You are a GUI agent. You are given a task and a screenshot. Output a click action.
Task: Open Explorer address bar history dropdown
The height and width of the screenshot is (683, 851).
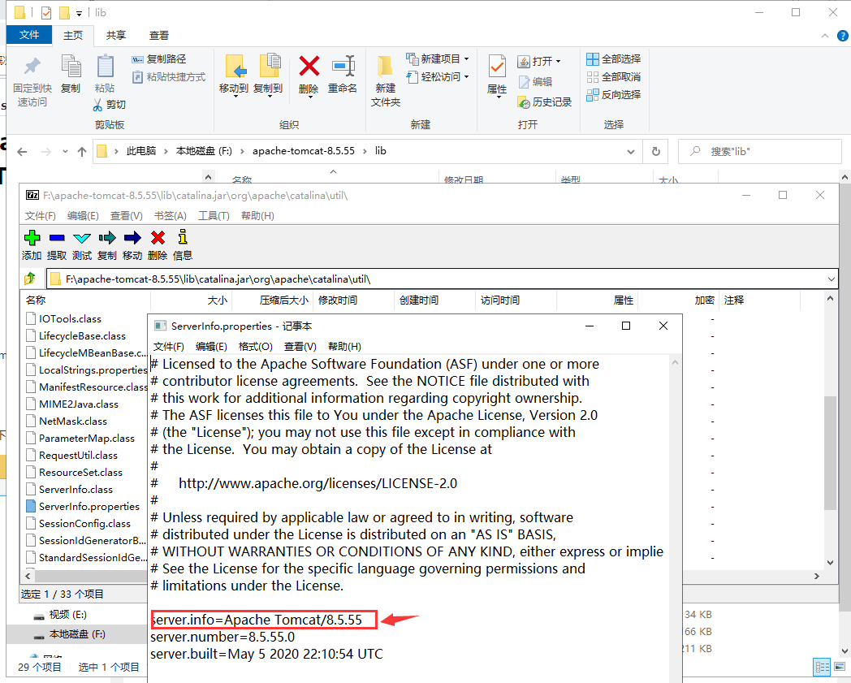coord(631,152)
